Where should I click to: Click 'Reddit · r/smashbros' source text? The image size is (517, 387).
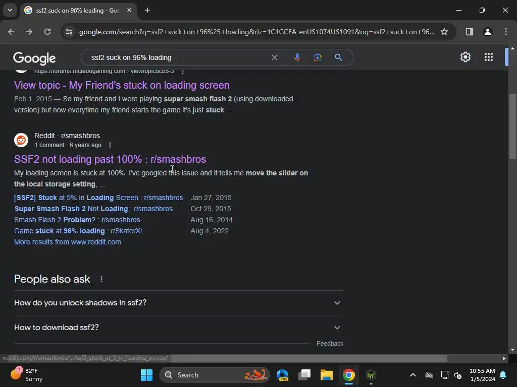67,136
